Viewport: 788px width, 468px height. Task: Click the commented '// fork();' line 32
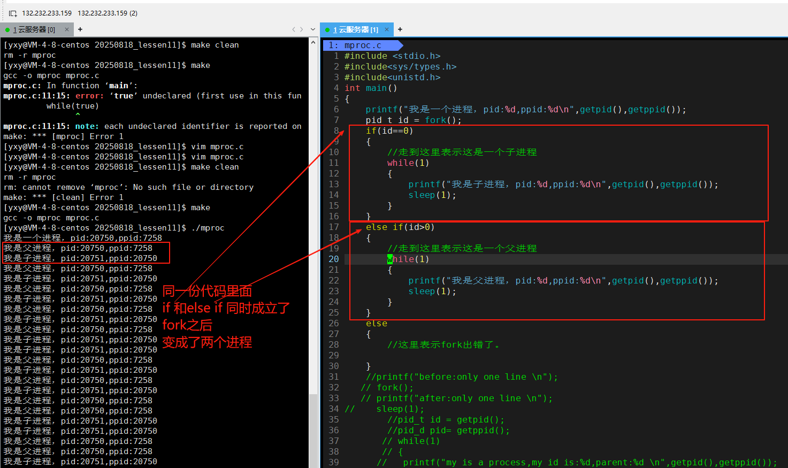point(387,388)
